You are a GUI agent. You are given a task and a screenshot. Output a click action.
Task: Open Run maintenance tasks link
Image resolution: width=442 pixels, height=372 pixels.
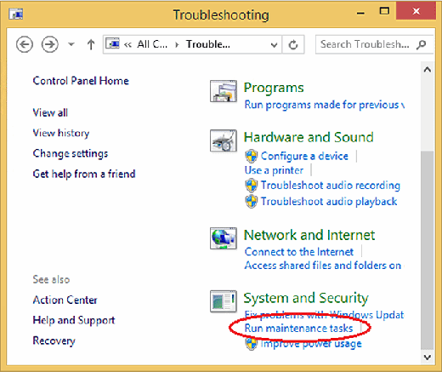[298, 328]
